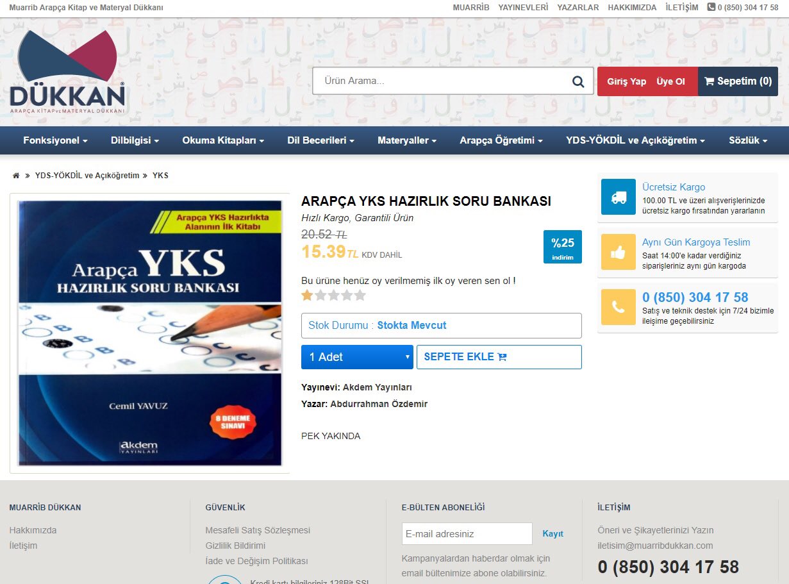Click YDS-YÖKDİL ve Açıköğretim breadcrumb link
Viewport: 789px width, 584px height.
(x=87, y=175)
